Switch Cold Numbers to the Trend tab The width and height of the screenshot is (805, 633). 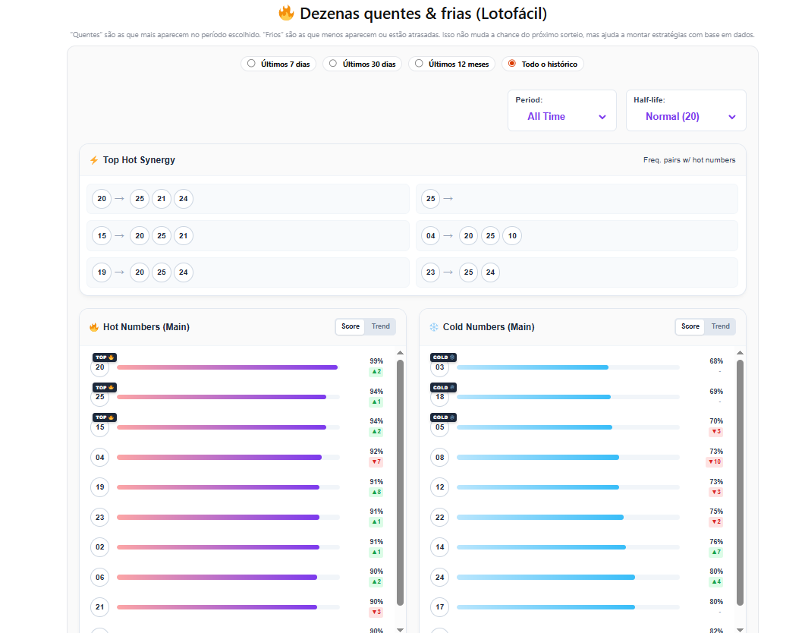coord(720,326)
